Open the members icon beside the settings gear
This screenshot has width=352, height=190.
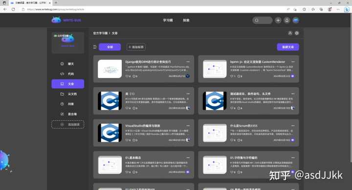290,33
